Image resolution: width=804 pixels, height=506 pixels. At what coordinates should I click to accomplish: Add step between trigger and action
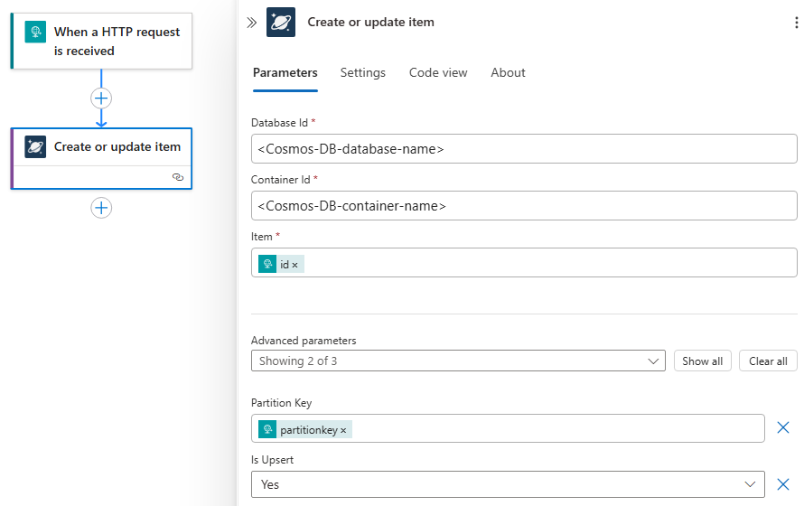coord(101,98)
